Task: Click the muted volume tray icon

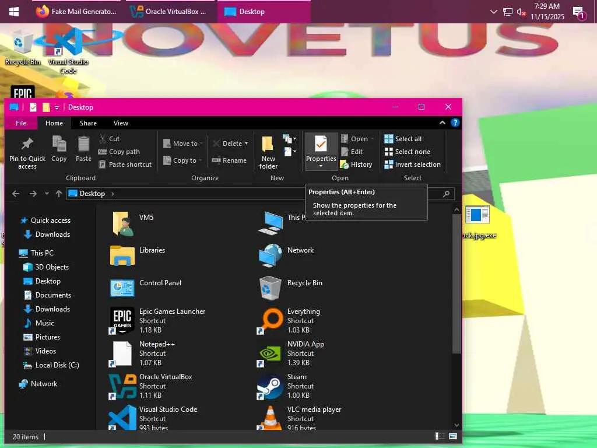Action: click(521, 12)
